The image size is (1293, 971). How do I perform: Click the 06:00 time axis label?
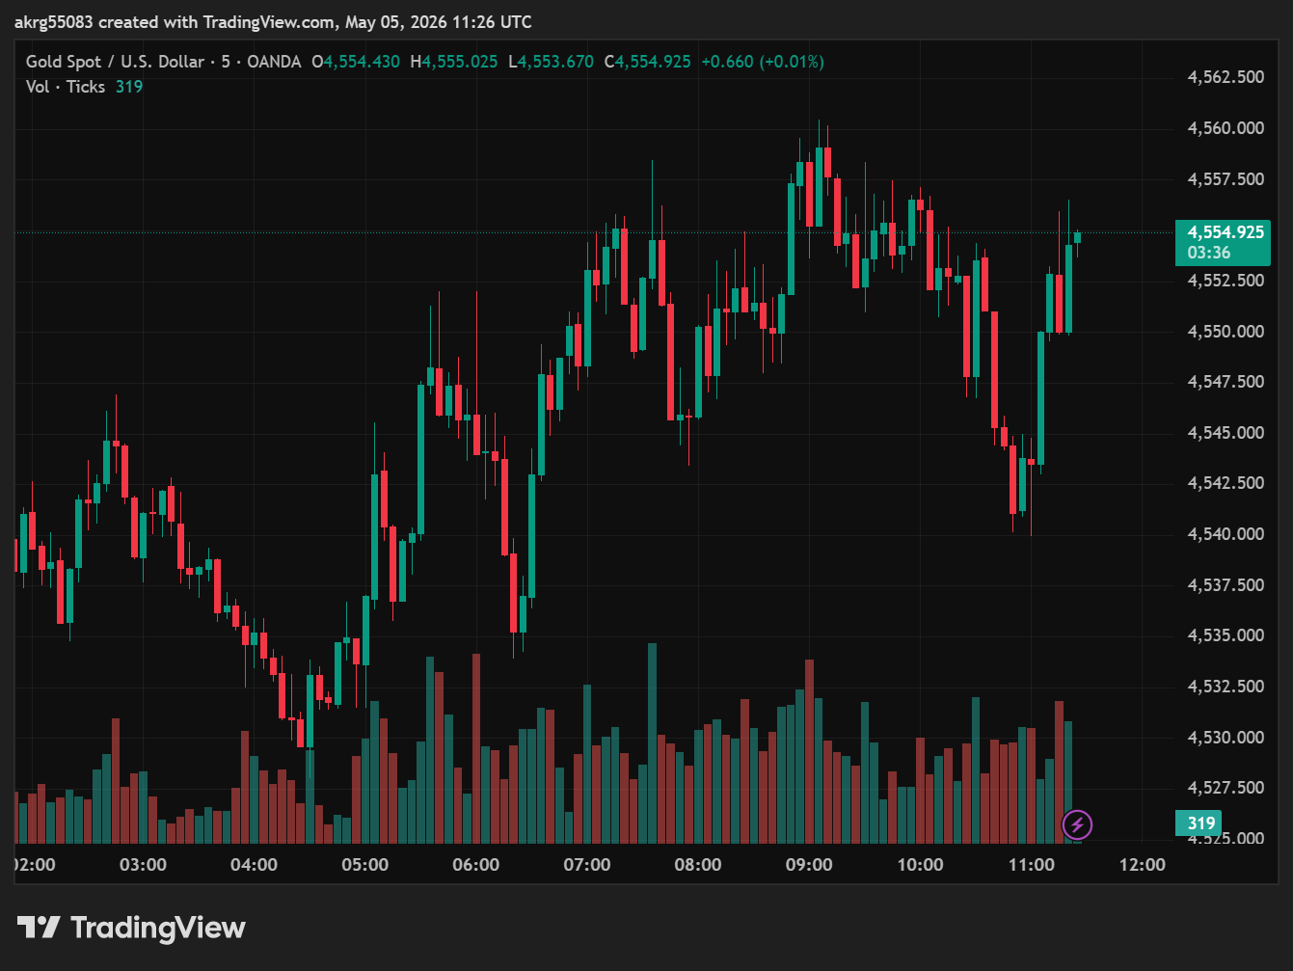click(476, 865)
